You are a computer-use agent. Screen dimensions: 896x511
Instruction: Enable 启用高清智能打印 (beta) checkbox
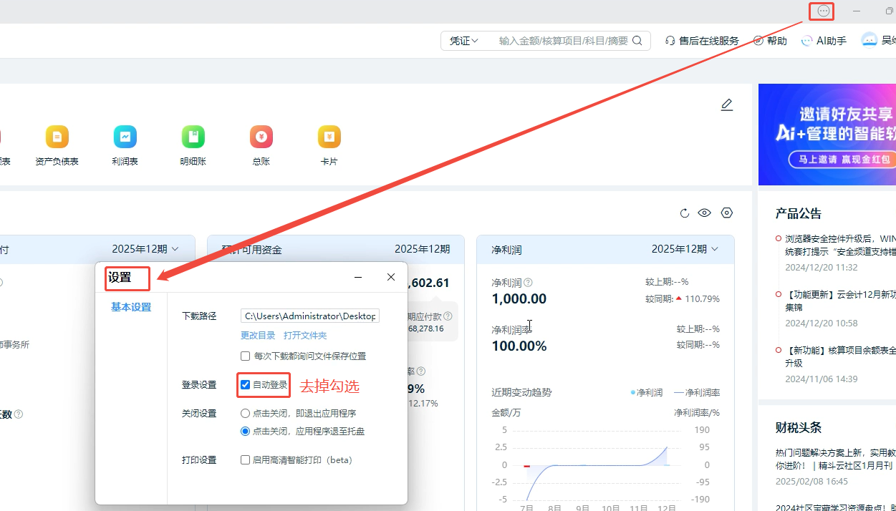(x=246, y=460)
